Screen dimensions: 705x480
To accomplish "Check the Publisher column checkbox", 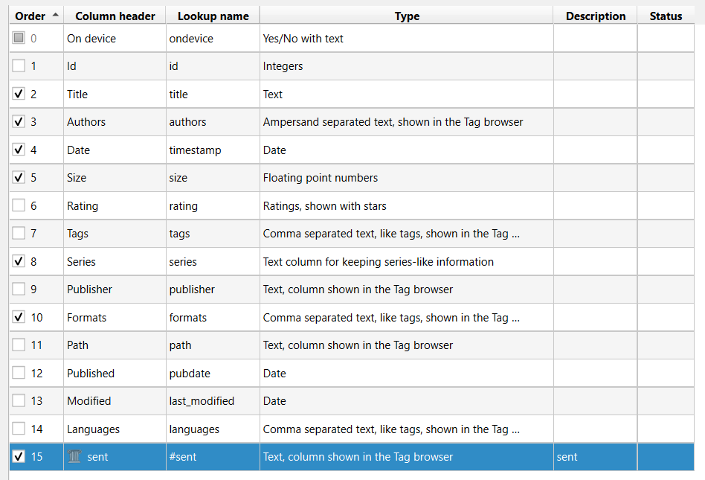I will (x=19, y=289).
